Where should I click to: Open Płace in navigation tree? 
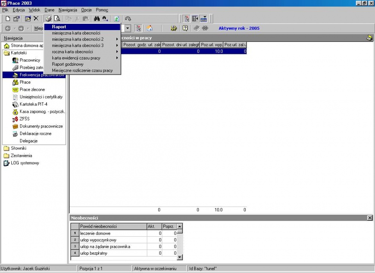click(21, 83)
